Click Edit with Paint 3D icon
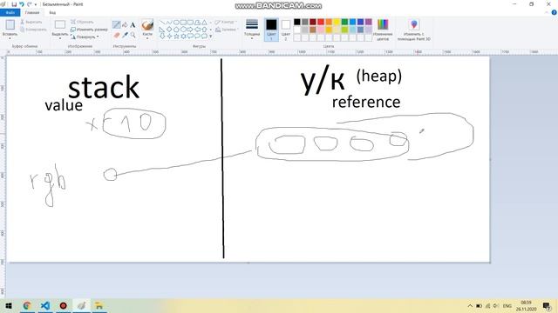This screenshot has height=313, width=558. (x=414, y=24)
